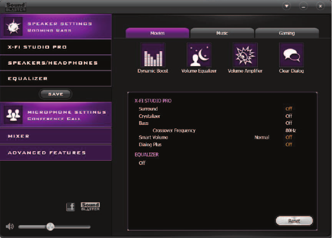Click the 80Hz crossover frequency value
Viewport: 332px width, 238px height.
pyautogui.click(x=290, y=130)
